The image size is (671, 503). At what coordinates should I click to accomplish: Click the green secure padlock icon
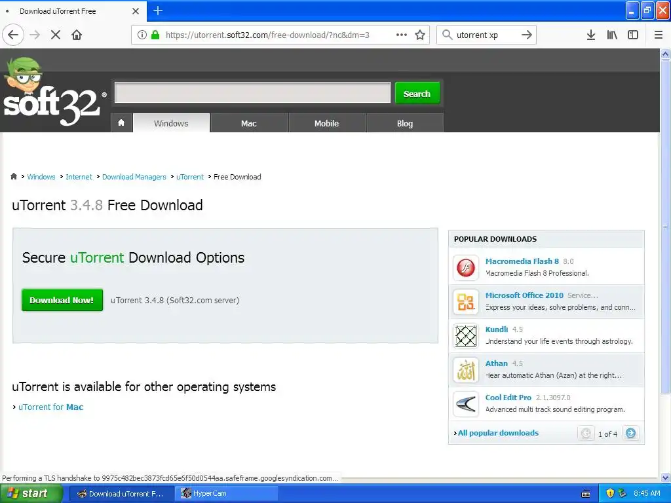tap(155, 35)
